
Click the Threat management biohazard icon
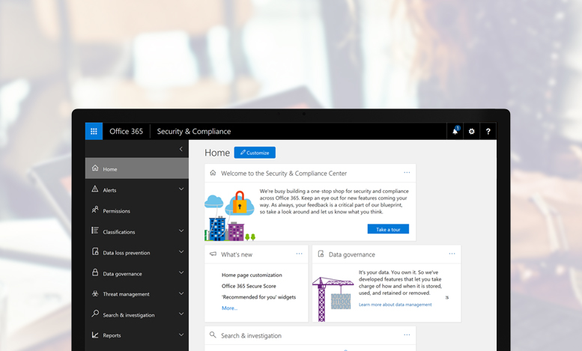(x=95, y=293)
